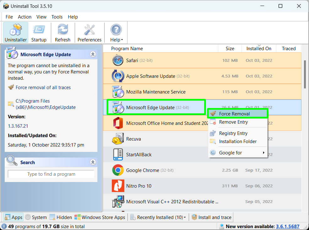Select the Microsoft Edge Update row icon
Image resolution: width=309 pixels, height=230 pixels.
click(118, 108)
